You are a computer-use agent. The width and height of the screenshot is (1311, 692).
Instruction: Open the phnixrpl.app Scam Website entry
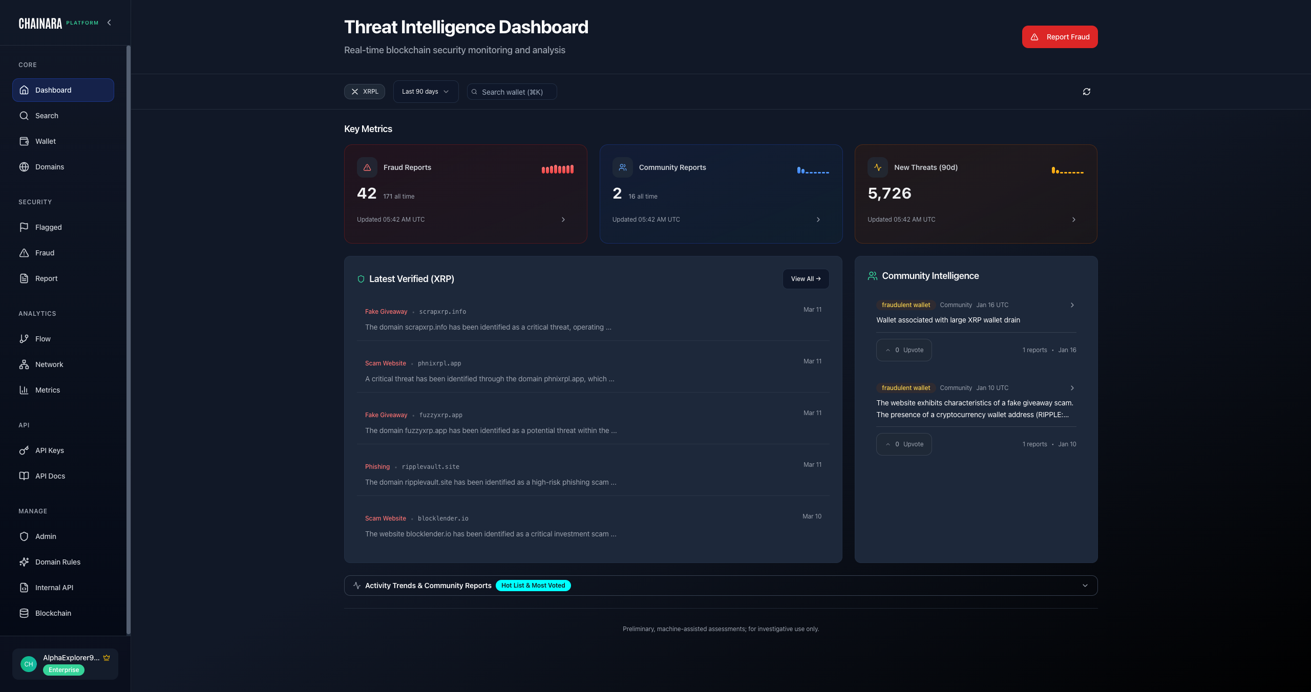coord(593,371)
